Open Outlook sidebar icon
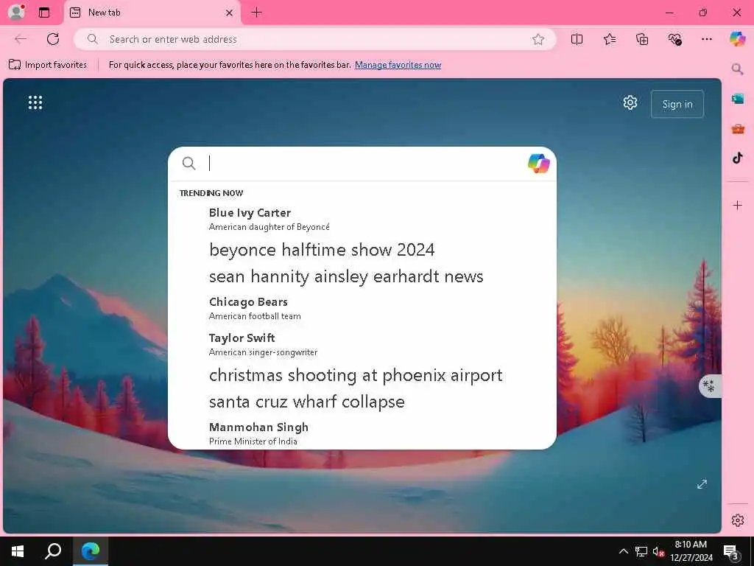Screen dimensions: 754x566 [737, 99]
